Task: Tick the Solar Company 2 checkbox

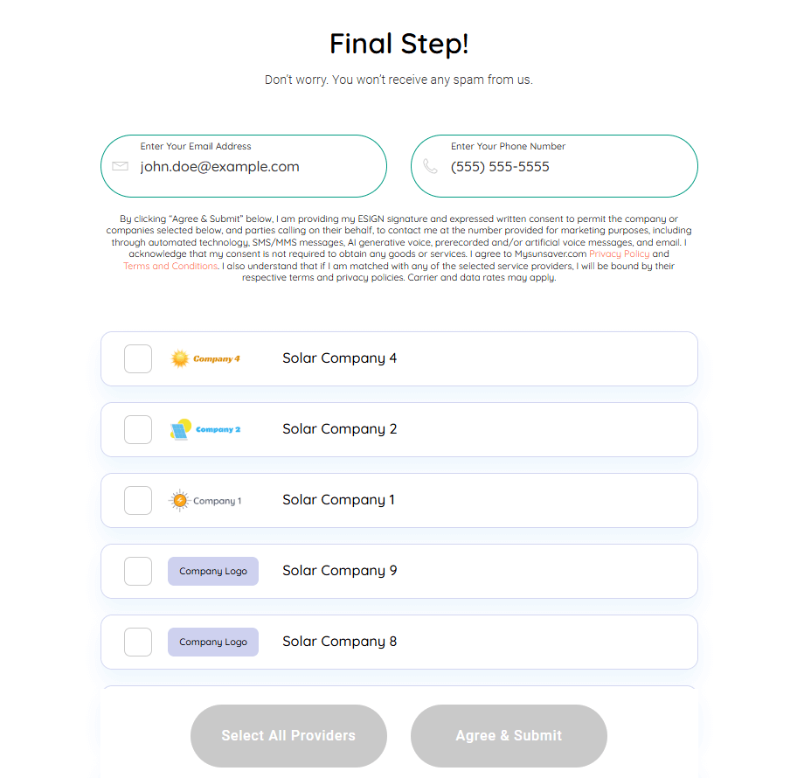Action: point(138,429)
